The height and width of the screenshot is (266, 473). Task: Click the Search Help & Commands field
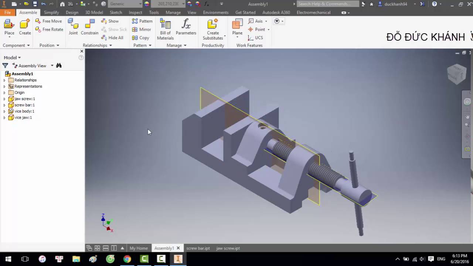tap(328, 4)
